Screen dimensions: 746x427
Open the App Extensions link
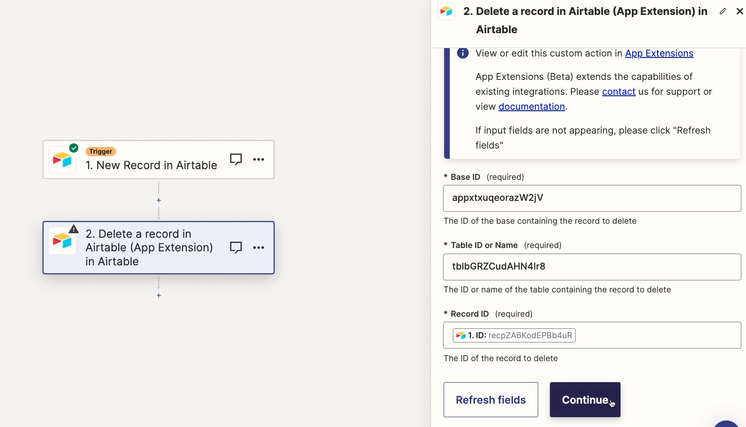coord(659,53)
